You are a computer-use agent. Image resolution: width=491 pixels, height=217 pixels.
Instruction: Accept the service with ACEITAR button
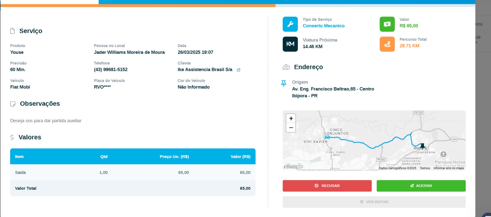point(421,186)
